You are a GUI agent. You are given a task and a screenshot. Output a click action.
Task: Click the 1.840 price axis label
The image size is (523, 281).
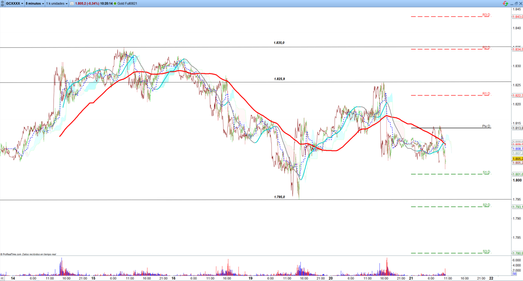click(517, 28)
